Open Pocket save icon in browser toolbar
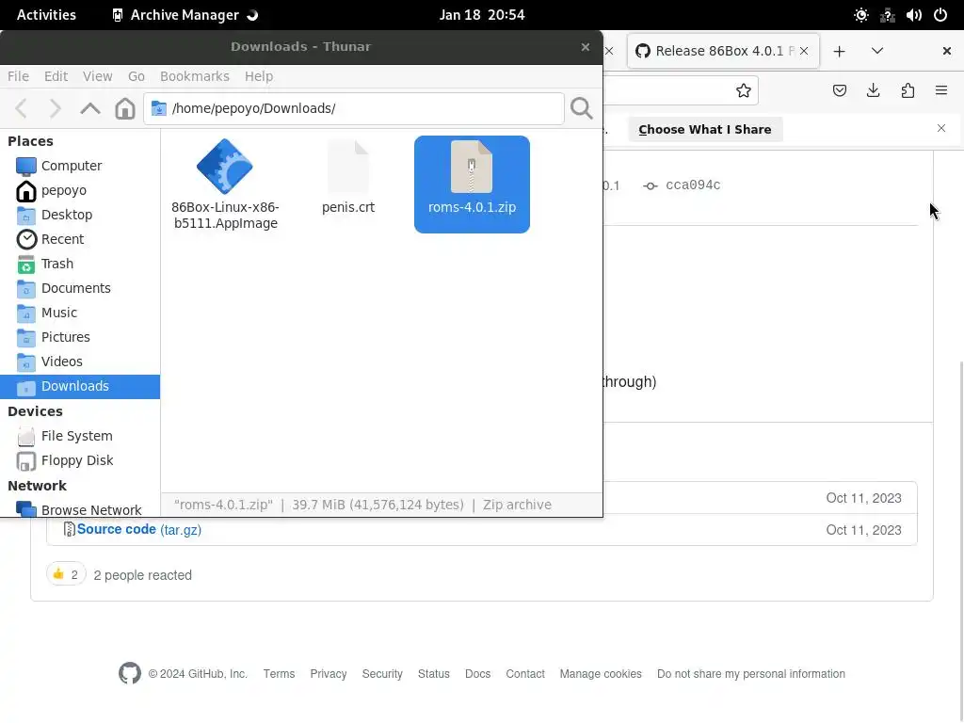 (x=839, y=91)
